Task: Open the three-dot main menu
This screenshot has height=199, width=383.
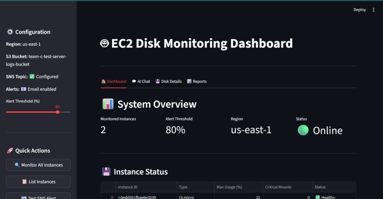Action: (373, 10)
